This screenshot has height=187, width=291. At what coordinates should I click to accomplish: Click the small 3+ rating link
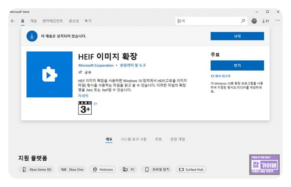95,104
